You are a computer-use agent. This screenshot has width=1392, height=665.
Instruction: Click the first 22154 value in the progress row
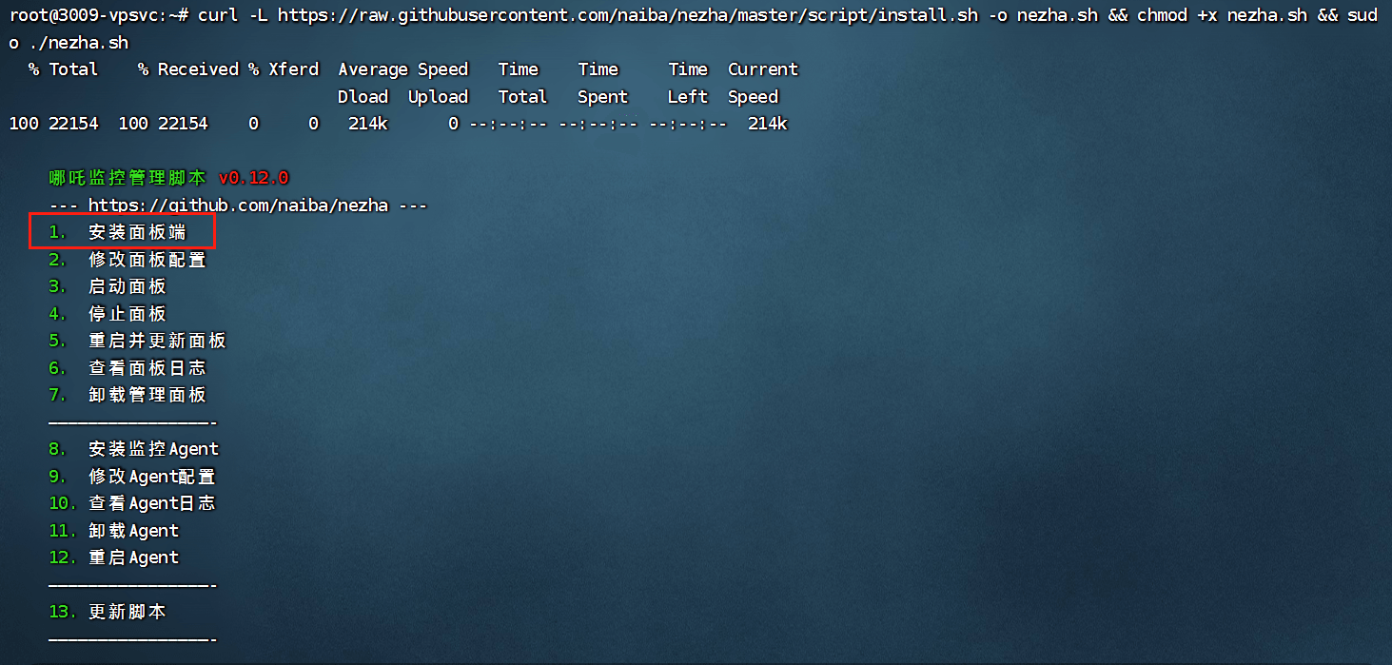73,124
